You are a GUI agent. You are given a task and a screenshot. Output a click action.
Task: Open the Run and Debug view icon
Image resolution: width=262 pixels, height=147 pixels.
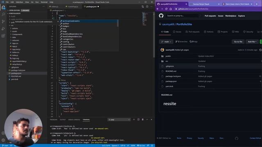3,29
